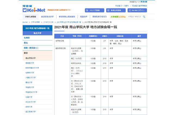
Task: Click the 2021年度 地方試験会場一覧 sidebar header
Action: [38, 28]
